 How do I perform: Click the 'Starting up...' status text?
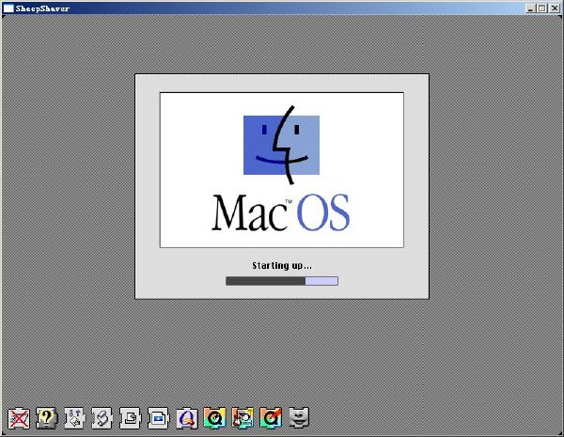282,266
